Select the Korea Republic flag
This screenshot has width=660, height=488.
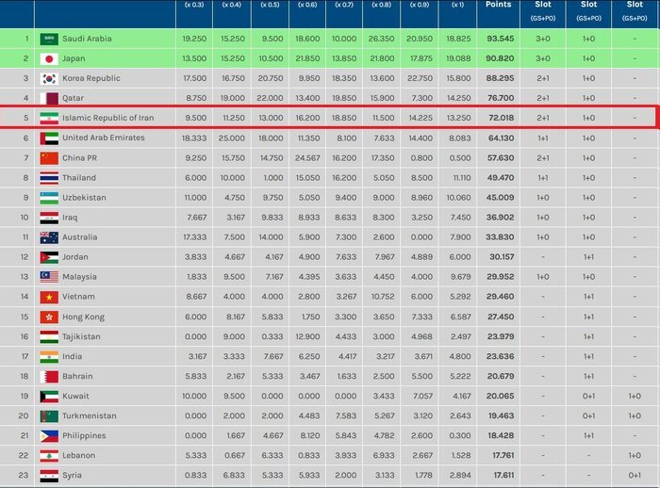tap(49, 78)
